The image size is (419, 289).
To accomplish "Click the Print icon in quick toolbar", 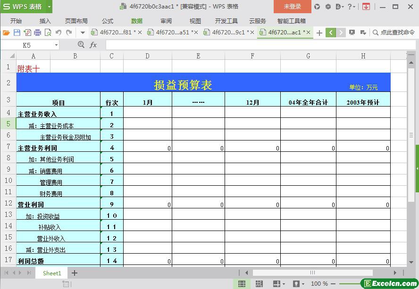I will tap(37, 33).
